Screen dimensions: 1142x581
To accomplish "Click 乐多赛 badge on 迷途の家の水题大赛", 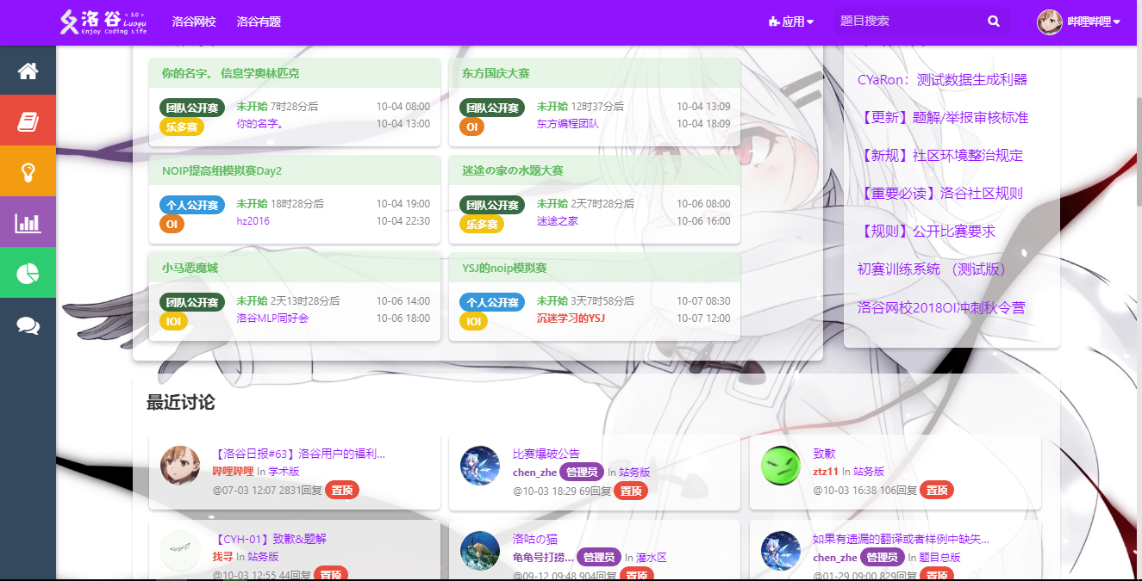I will 482,224.
